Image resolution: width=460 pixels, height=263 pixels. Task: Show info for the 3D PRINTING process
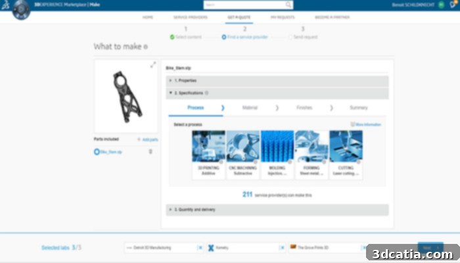click(221, 162)
